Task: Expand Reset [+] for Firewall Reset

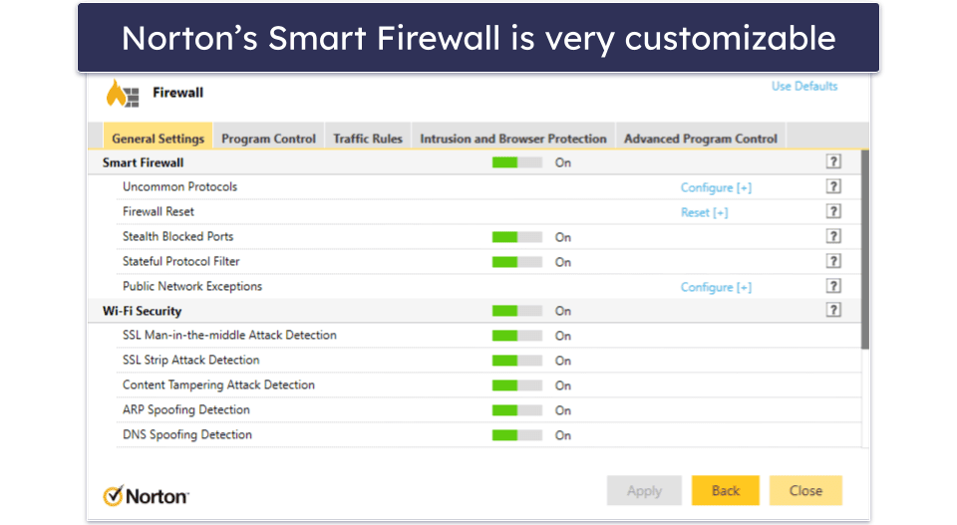Action: (704, 212)
